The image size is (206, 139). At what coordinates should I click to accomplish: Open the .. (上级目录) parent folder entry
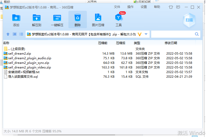(16, 49)
